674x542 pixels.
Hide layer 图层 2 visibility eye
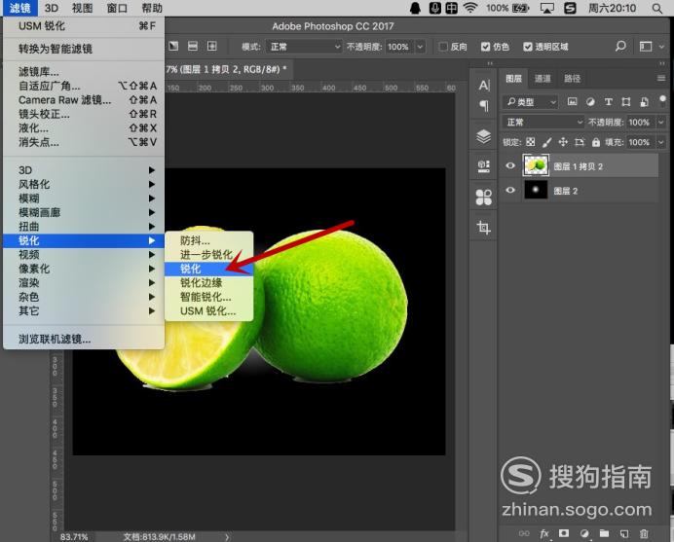coord(510,190)
